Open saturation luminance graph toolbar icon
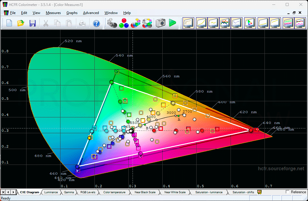 pos(288,23)
